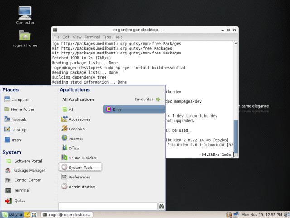Open terminal Edit menu
The height and width of the screenshot is (218, 290).
pos(66,37)
